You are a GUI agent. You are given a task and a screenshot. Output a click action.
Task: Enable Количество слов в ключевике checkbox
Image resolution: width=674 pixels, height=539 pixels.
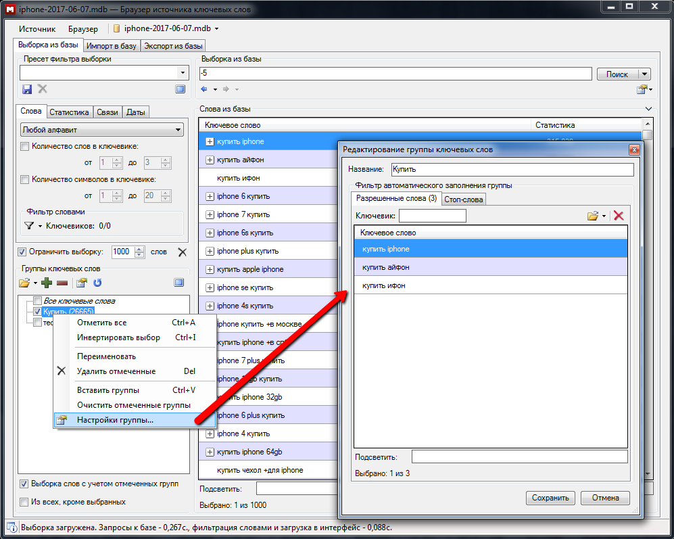[x=25, y=146]
